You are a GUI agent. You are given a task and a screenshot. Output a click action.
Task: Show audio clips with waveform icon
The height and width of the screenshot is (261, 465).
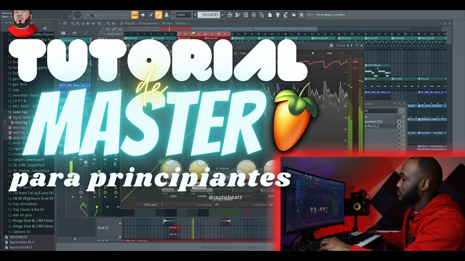point(74,33)
